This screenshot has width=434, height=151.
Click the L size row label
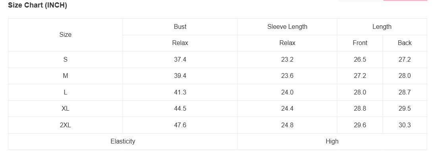tap(66, 92)
